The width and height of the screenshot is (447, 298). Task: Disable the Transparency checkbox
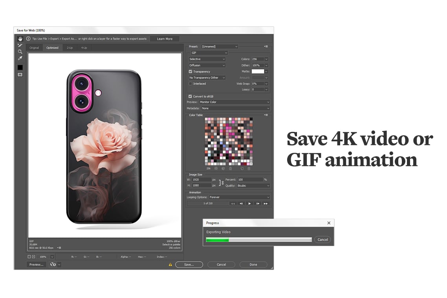(191, 71)
